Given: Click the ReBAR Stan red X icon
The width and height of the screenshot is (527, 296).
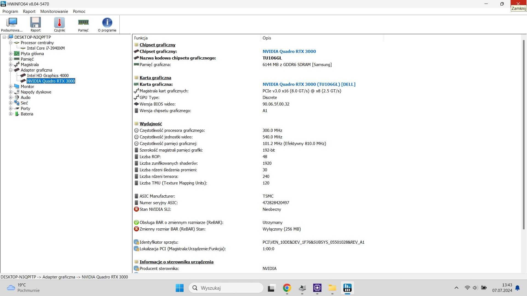Looking at the screenshot, I should click(136, 229).
